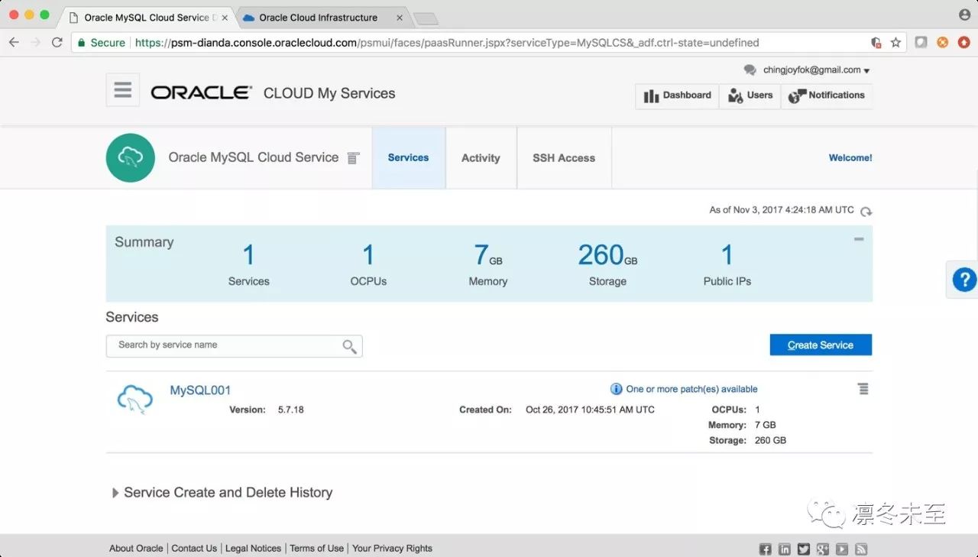The width and height of the screenshot is (978, 557).
Task: Click the green MySQL Cloud Service icon
Action: 131,158
